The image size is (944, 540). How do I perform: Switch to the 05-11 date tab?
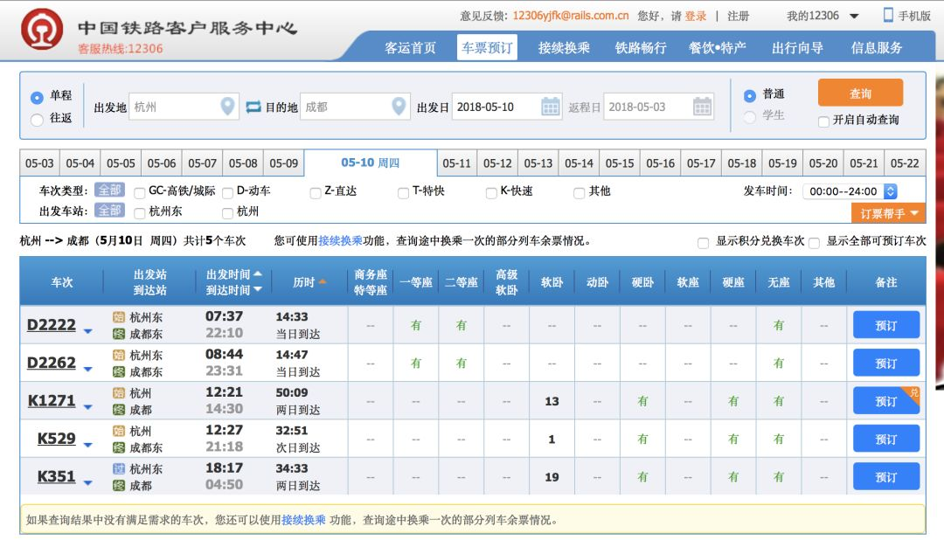(x=456, y=163)
